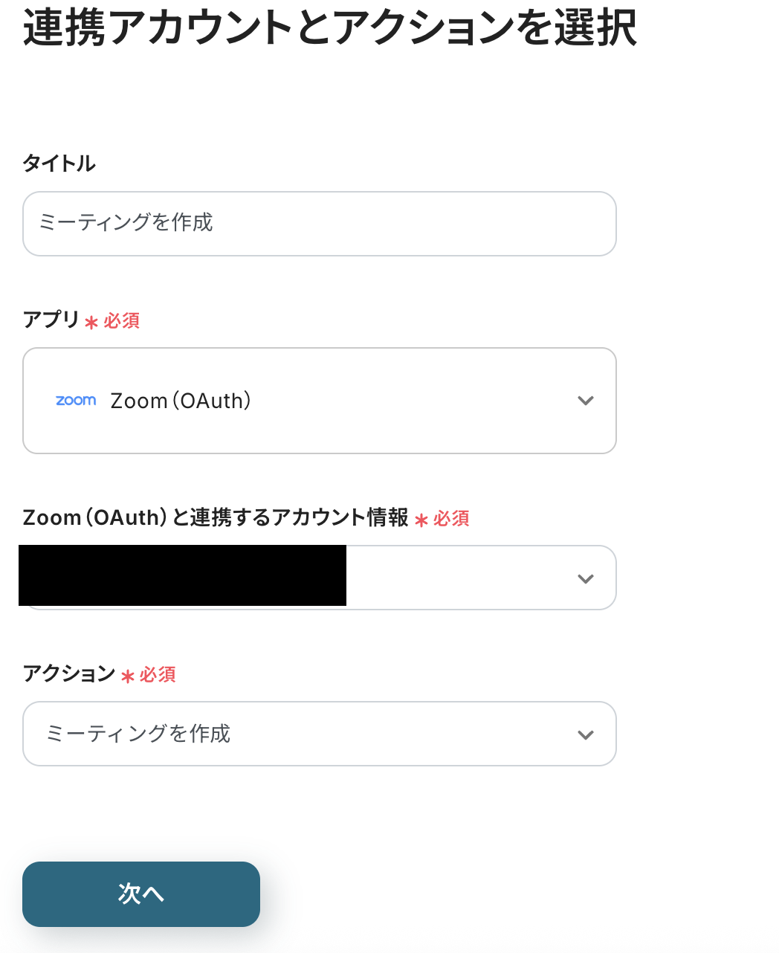Click the action dropdown chevron arrow

(586, 734)
